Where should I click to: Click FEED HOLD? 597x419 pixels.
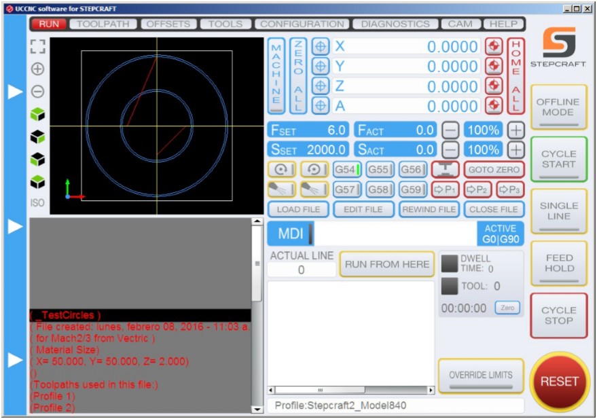(559, 263)
